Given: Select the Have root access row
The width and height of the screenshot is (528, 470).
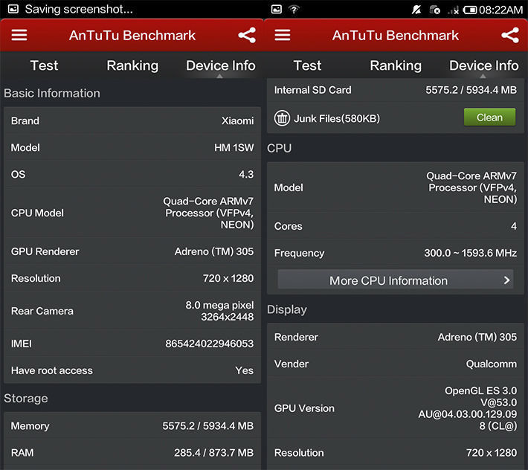Looking at the screenshot, I should pos(132,370).
